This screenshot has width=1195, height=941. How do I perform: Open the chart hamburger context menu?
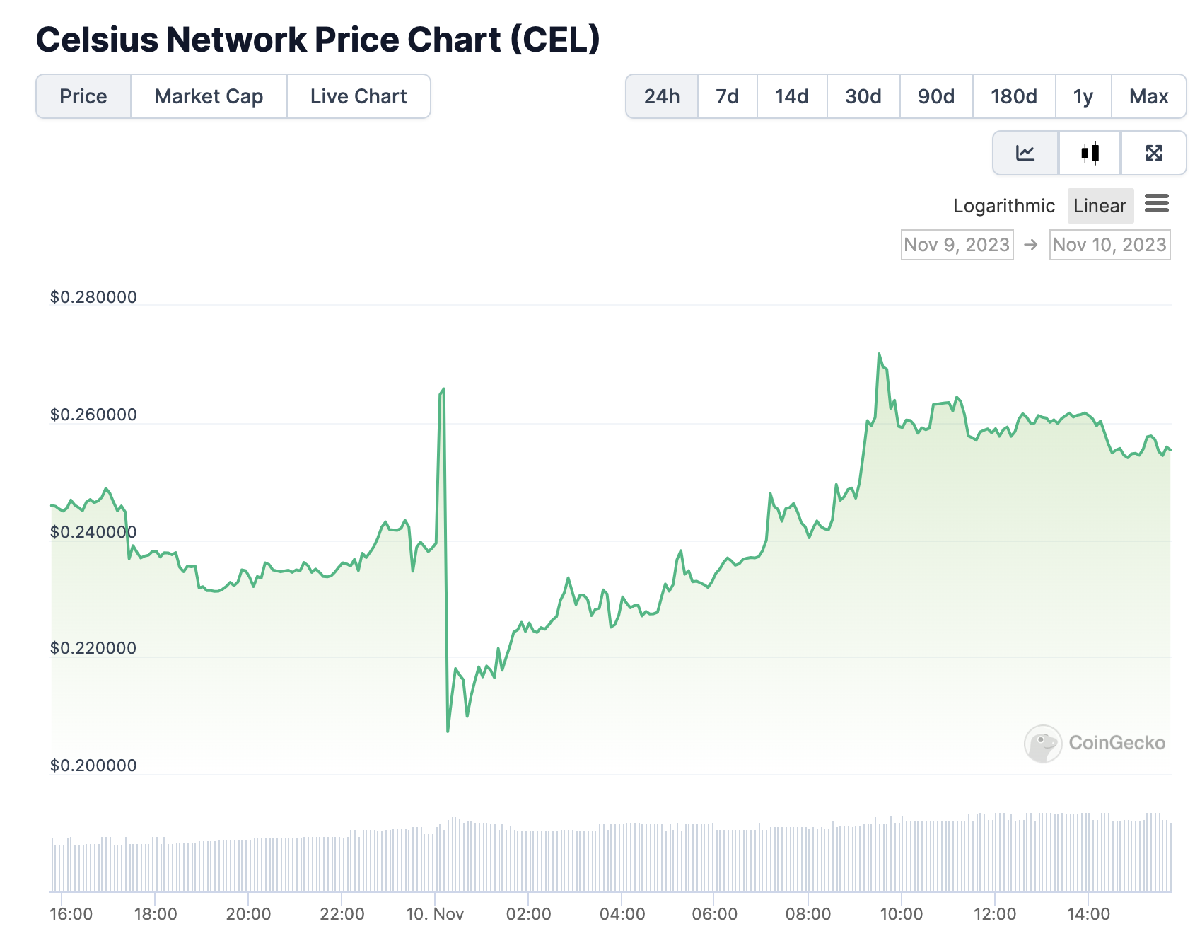[1157, 204]
